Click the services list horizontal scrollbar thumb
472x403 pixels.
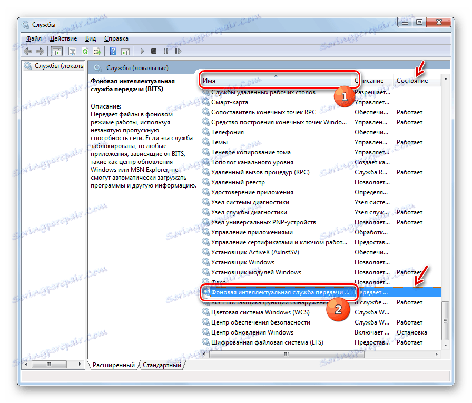(287, 354)
